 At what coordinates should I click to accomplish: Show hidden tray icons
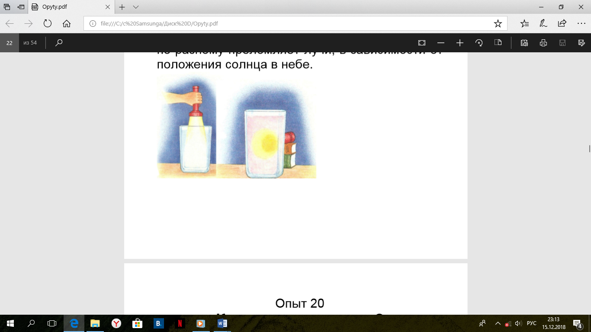(498, 323)
